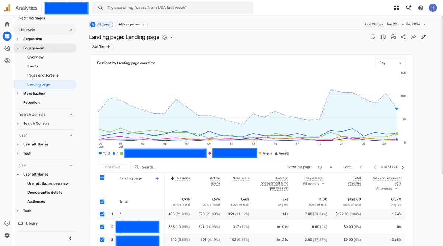Open the AI assistant sparkle icon
Image resolution: width=443 pixels, height=246 pixels.
pos(409,8)
